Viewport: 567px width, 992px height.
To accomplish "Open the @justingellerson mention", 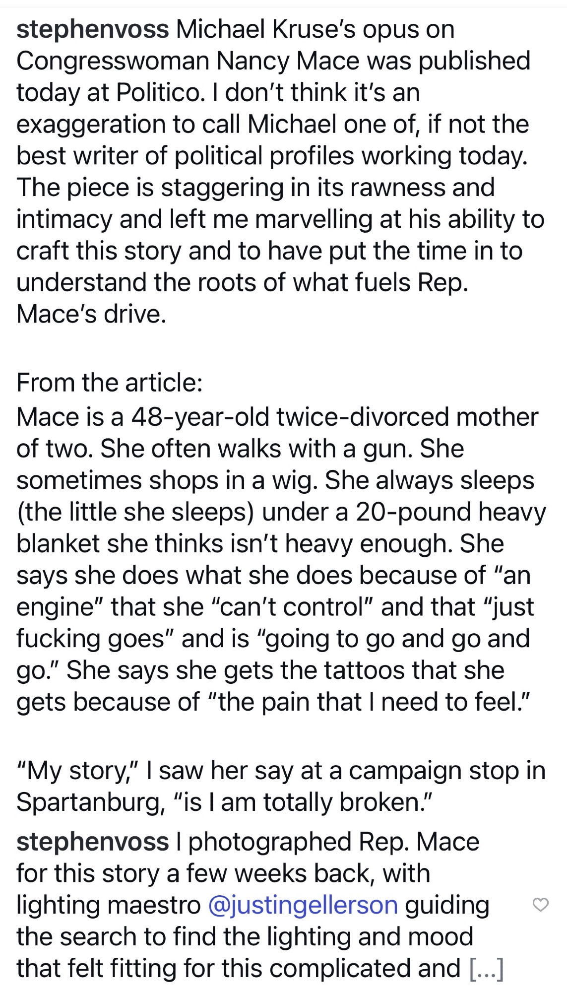I will point(303,905).
